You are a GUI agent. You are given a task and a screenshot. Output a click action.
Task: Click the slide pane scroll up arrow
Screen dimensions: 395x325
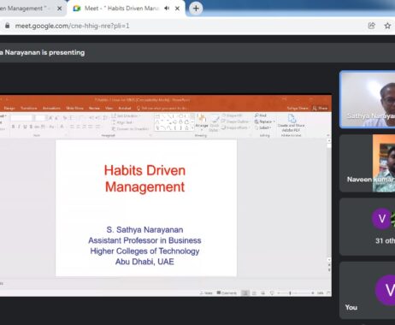tap(329, 140)
